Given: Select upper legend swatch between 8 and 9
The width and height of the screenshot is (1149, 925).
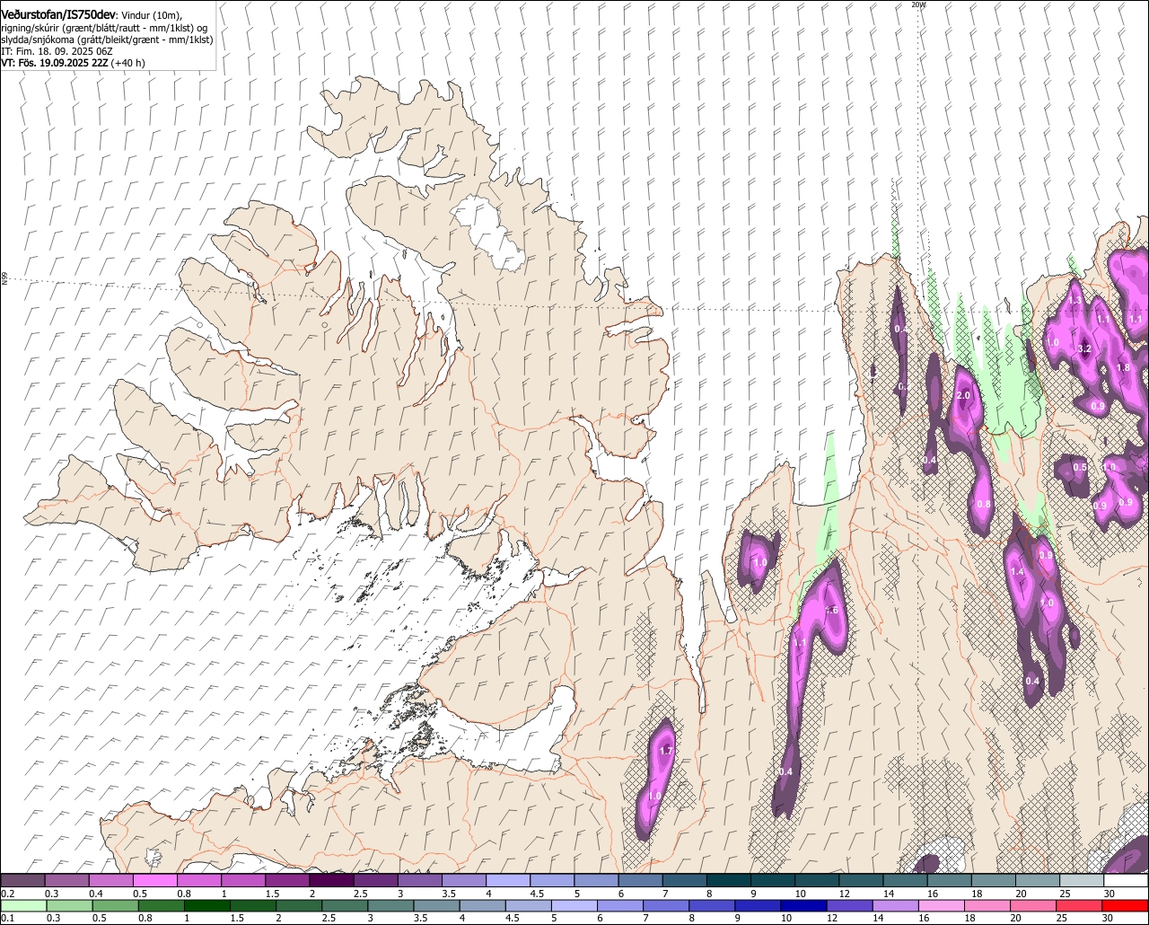Looking at the screenshot, I should pyautogui.click(x=729, y=881).
